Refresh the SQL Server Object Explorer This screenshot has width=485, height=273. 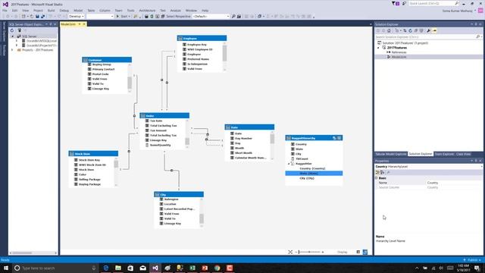click(x=12, y=30)
